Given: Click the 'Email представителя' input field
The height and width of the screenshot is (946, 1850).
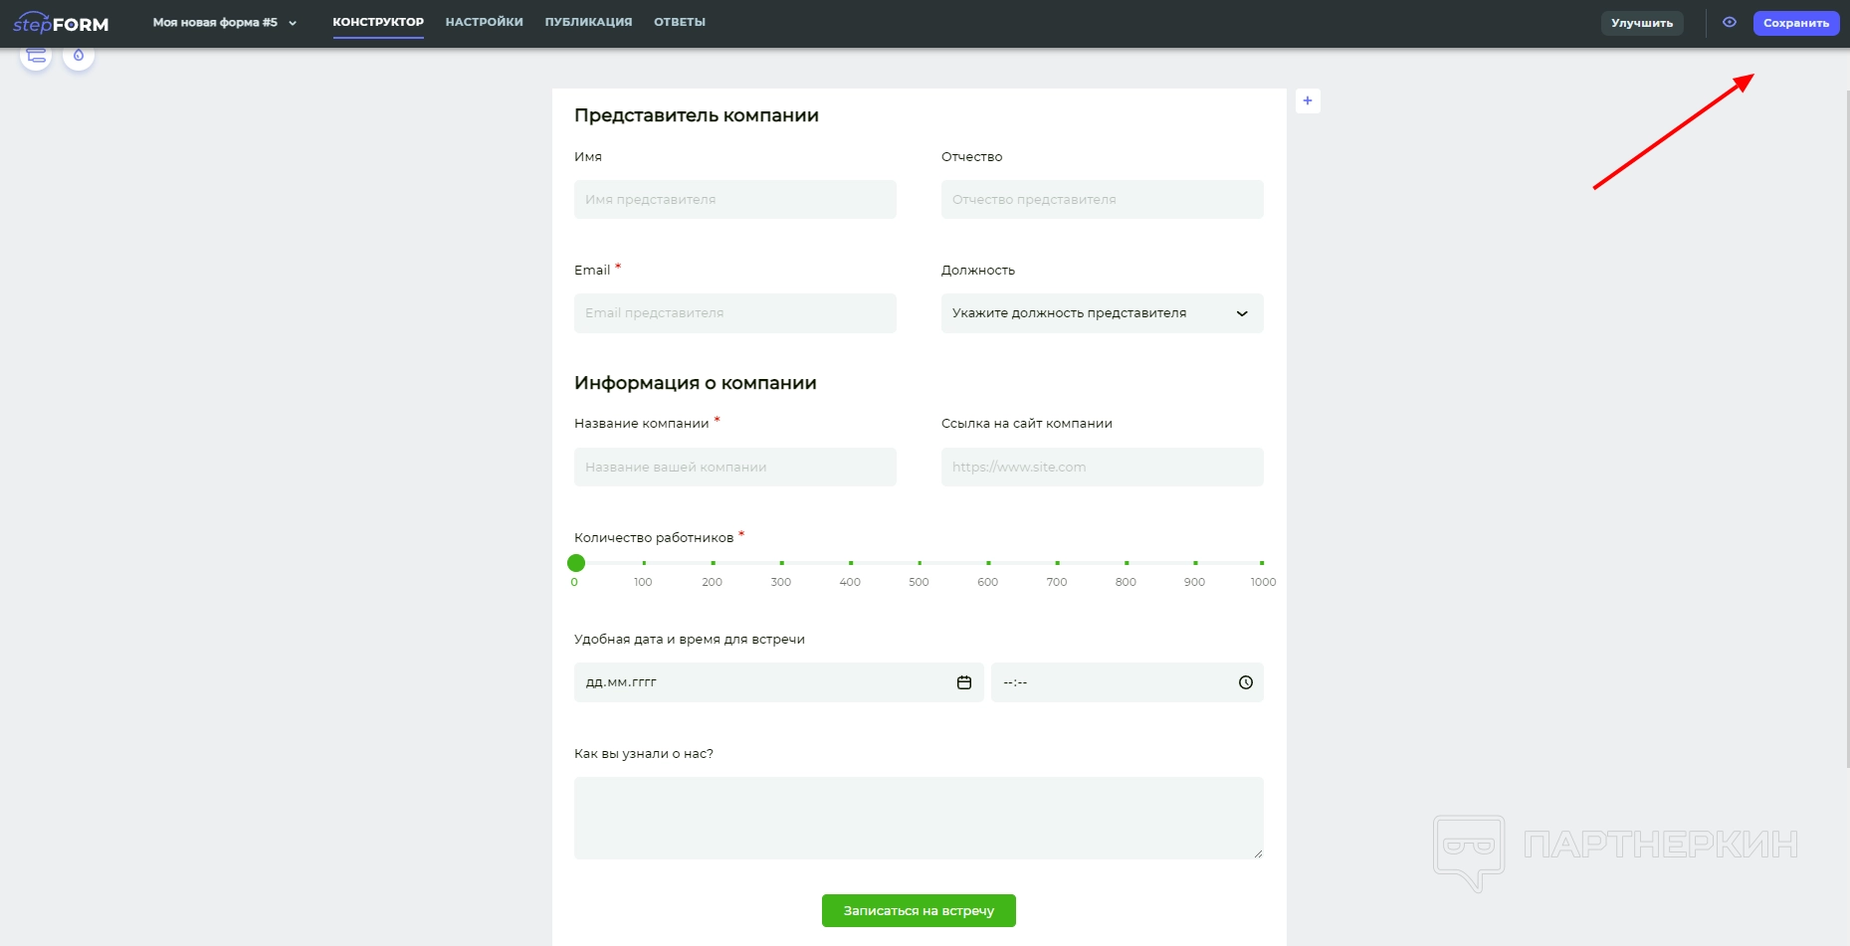Looking at the screenshot, I should click(x=734, y=313).
